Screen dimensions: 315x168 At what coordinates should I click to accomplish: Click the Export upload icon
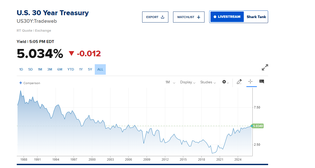(162, 17)
